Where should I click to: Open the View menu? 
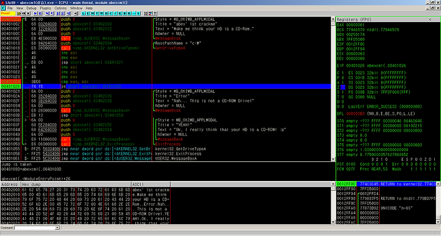click(x=20, y=8)
